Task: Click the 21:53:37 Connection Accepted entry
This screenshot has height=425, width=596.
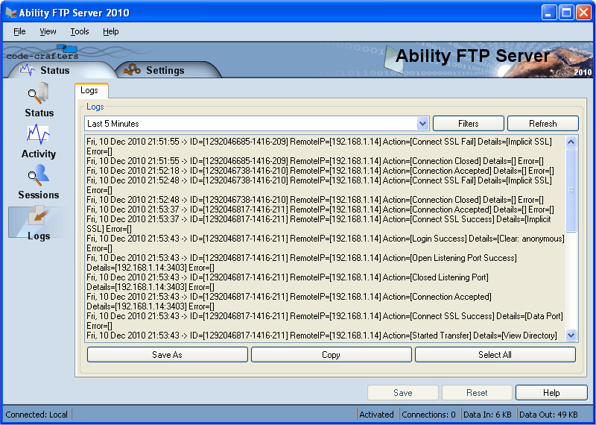Action: [320, 210]
